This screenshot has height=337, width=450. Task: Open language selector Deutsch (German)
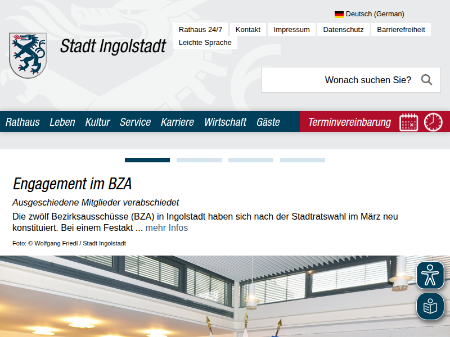tap(370, 14)
